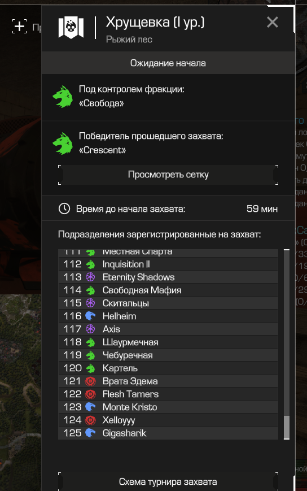307x491 pixels.
Task: Click the green wolf icon beside «Crescent»
Action: pos(63,144)
